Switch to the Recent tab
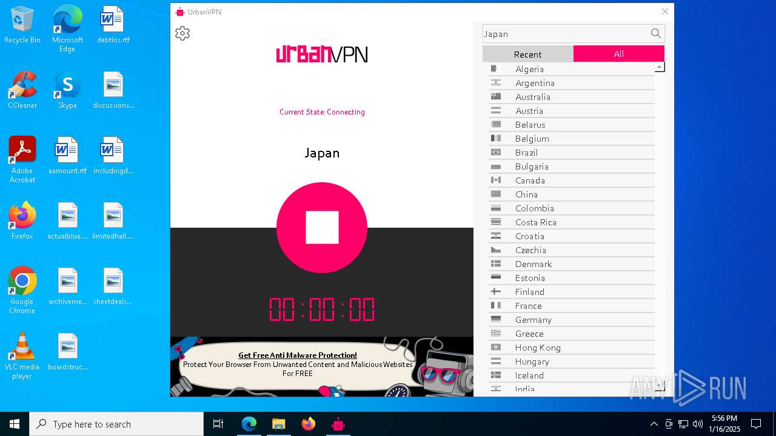The image size is (776, 436). click(527, 54)
